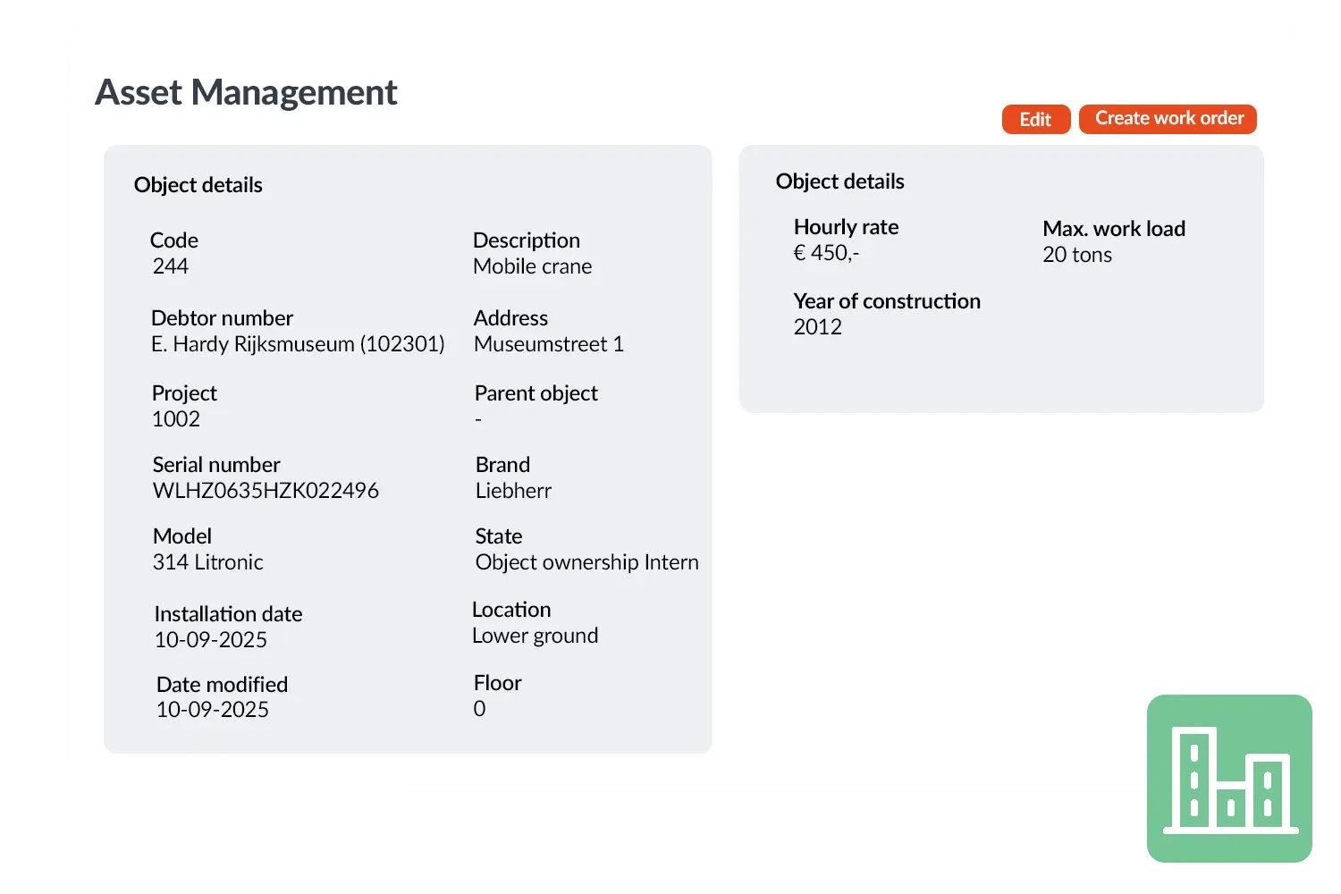The image size is (1341, 894).
Task: Click the hourly rate € 450,-
Action: [x=826, y=253]
